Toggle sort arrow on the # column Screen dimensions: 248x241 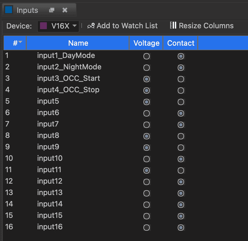point(21,43)
